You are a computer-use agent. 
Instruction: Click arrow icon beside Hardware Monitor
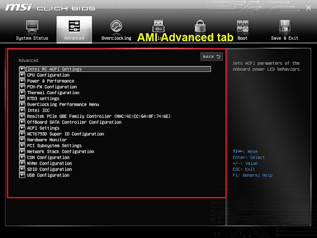point(22,140)
